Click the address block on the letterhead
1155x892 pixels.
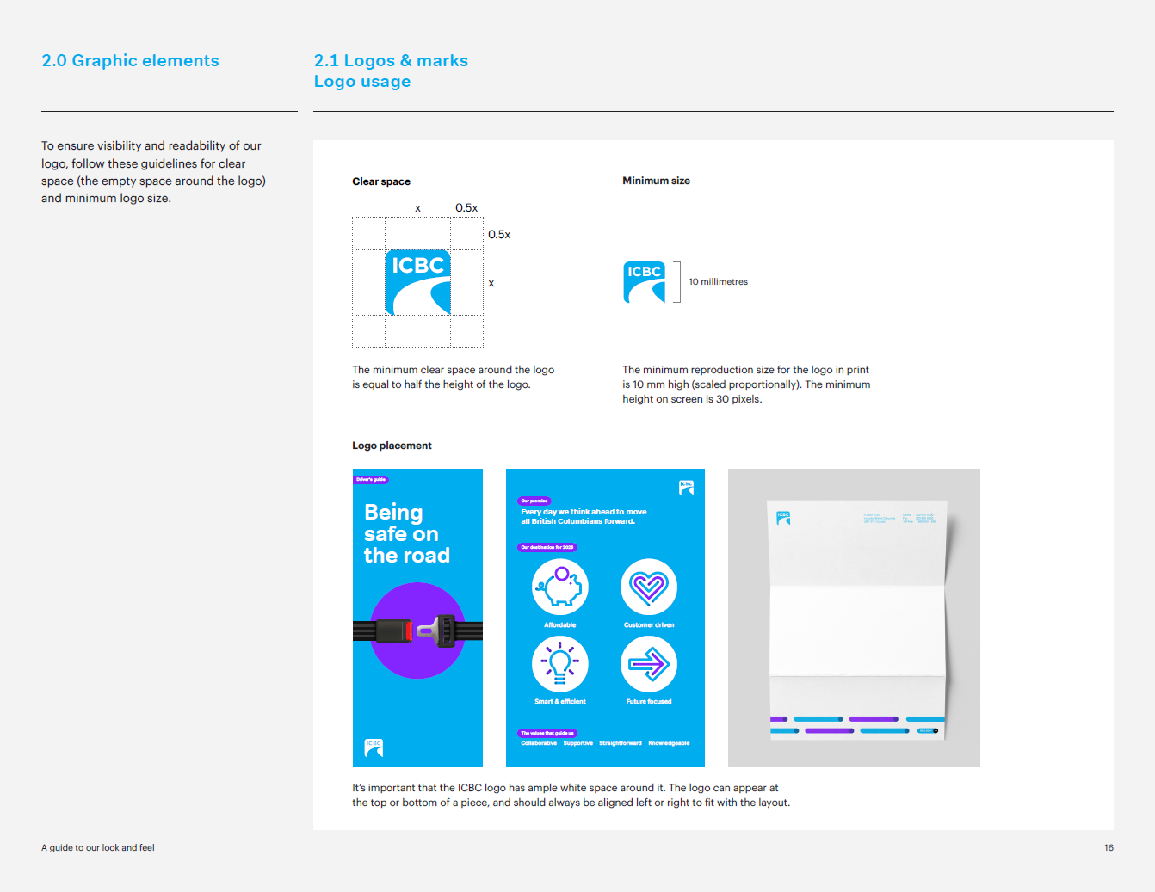click(x=899, y=518)
